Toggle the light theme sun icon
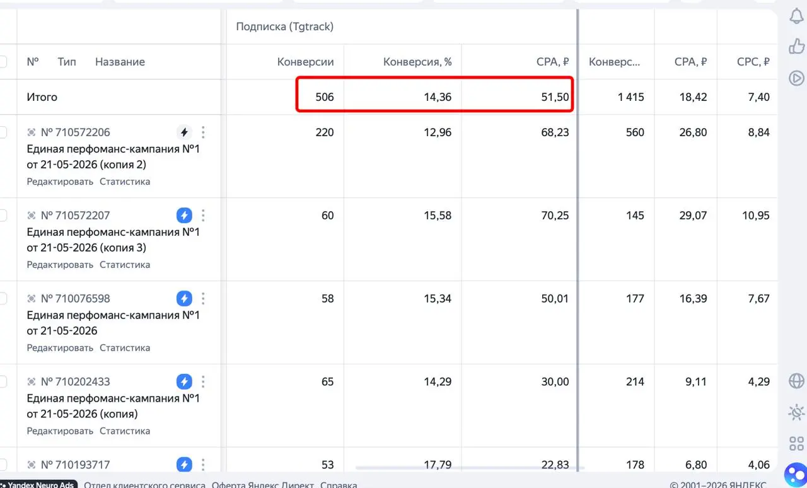The image size is (807, 488). pos(796,412)
